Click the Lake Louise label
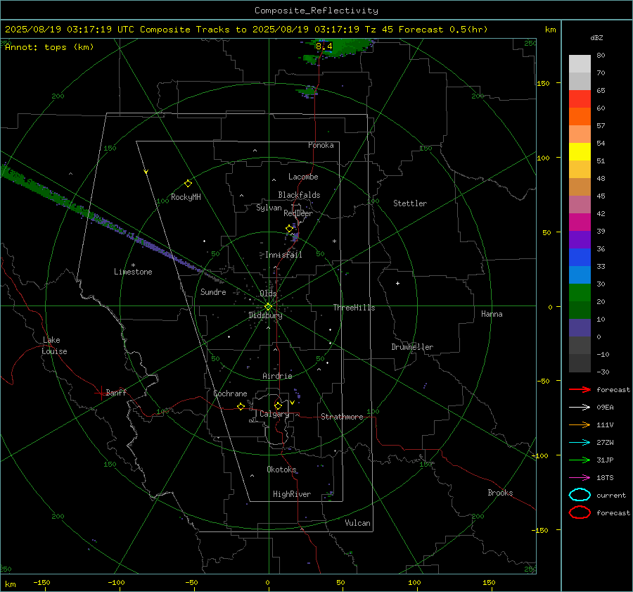The height and width of the screenshot is (592, 633). 54,346
